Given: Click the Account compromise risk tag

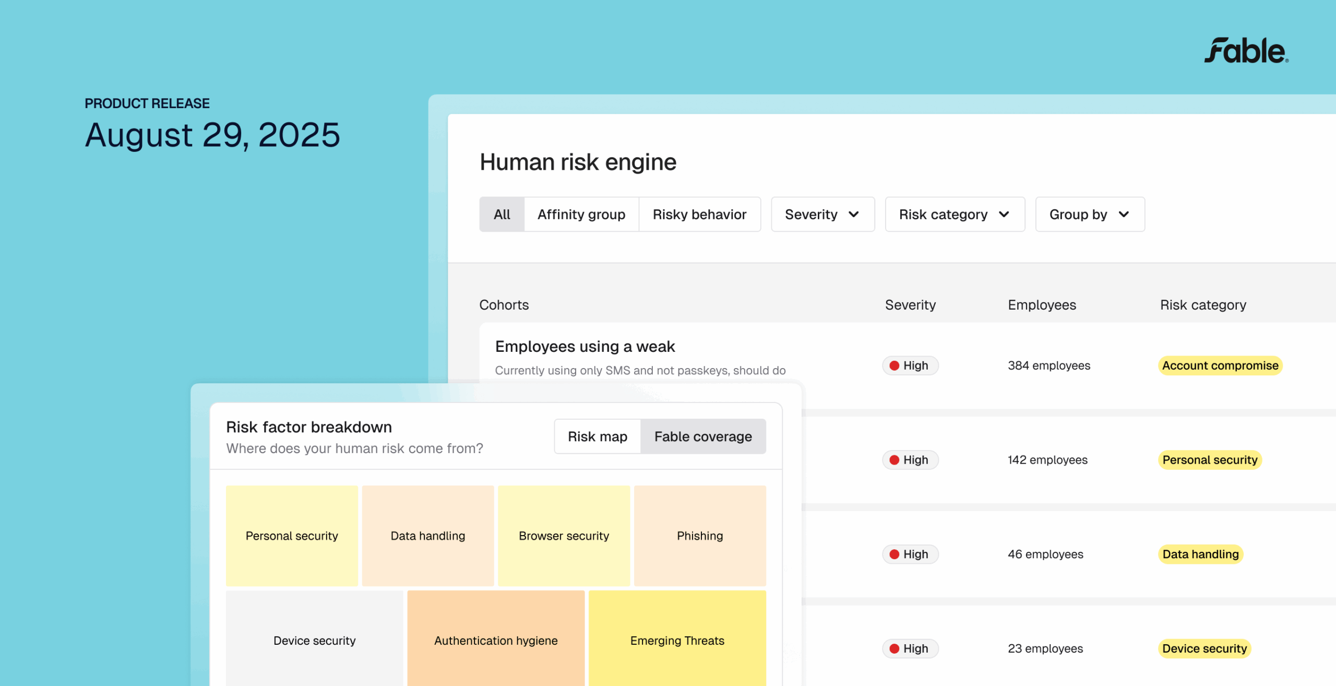Looking at the screenshot, I should (1220, 365).
